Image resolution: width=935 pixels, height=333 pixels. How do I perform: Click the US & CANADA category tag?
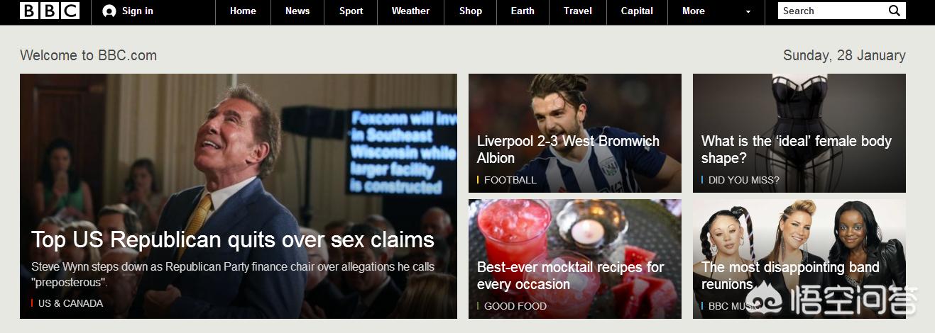pyautogui.click(x=70, y=303)
